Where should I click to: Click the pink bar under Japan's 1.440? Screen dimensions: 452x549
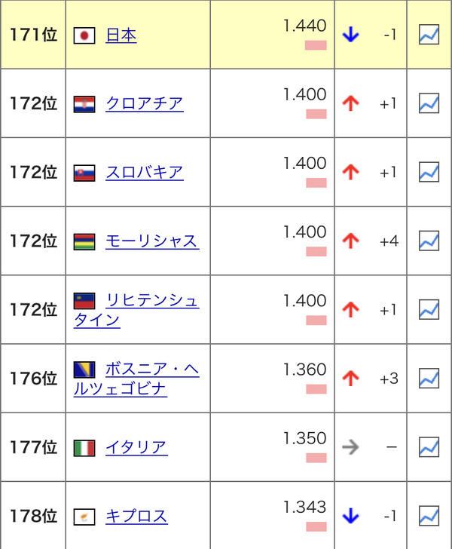click(x=316, y=45)
